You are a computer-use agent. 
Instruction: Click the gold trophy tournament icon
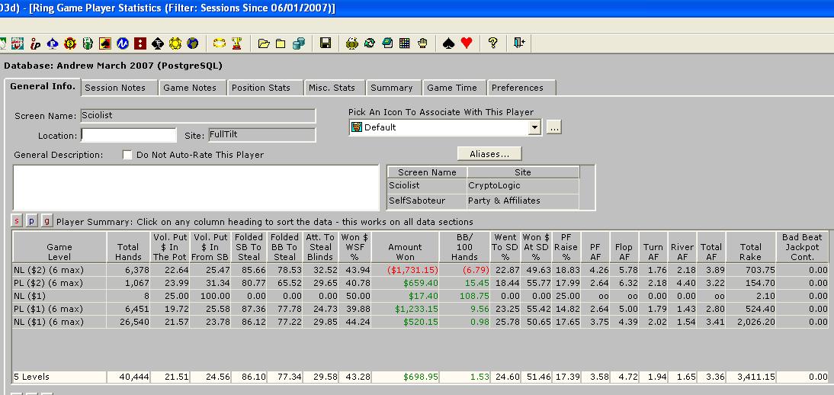click(237, 43)
